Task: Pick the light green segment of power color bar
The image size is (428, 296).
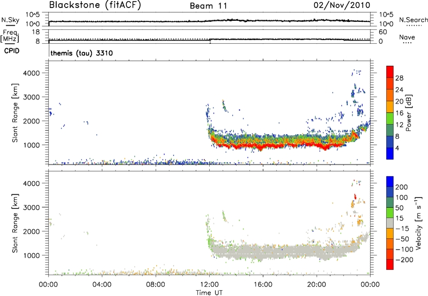Action: click(x=390, y=118)
